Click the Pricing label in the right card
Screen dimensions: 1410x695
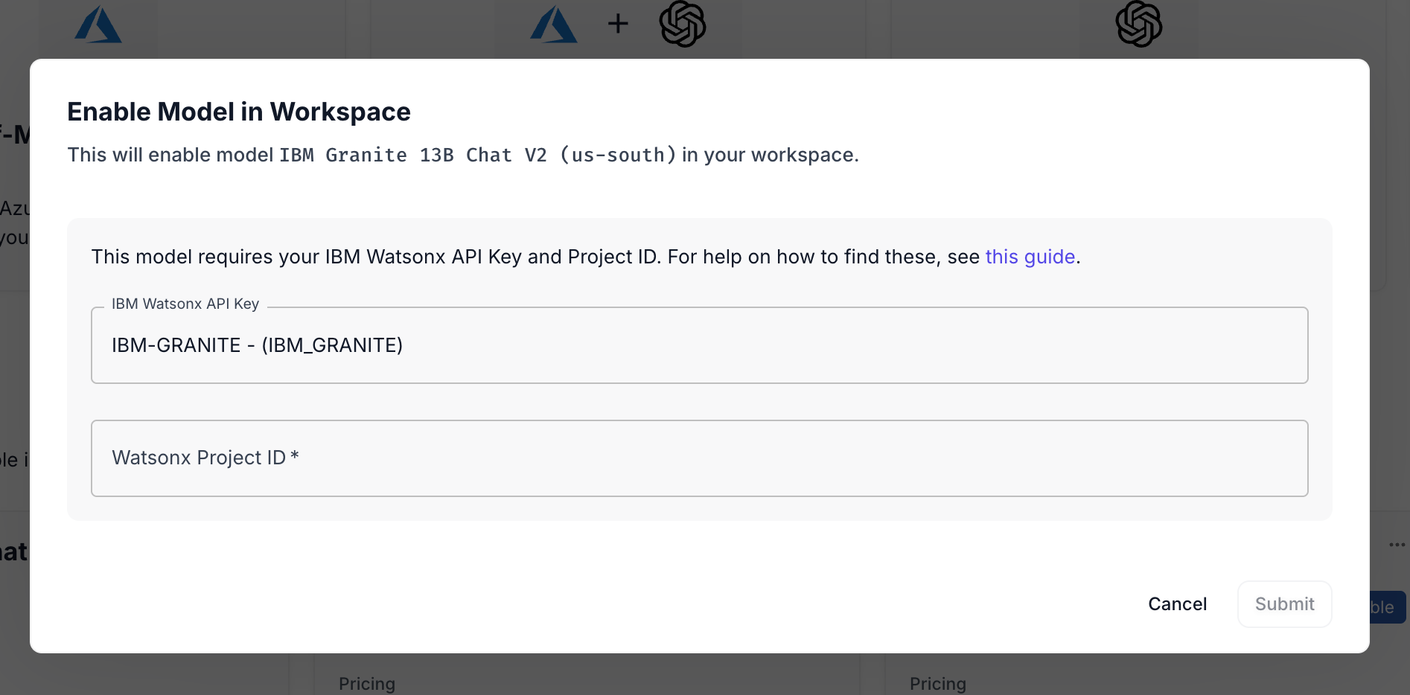point(938,684)
